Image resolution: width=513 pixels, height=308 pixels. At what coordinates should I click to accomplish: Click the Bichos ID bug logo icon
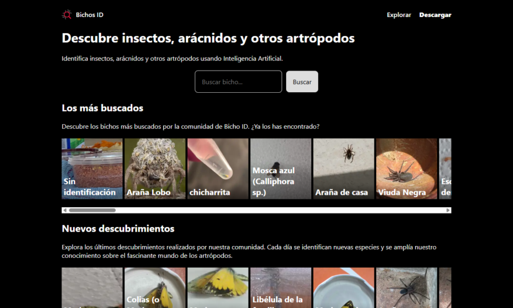point(67,15)
